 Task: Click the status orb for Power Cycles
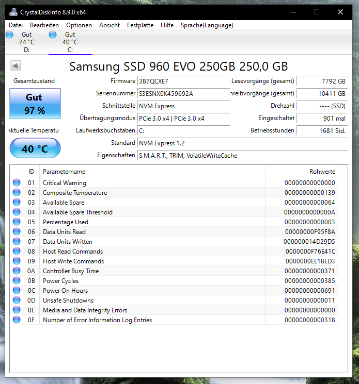pyautogui.click(x=17, y=280)
